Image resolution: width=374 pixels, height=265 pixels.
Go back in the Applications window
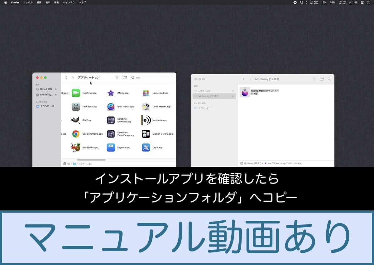[66, 78]
